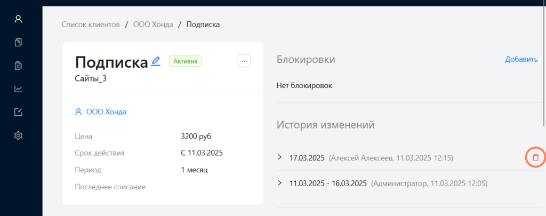Click the Администратор author note

tap(429, 183)
